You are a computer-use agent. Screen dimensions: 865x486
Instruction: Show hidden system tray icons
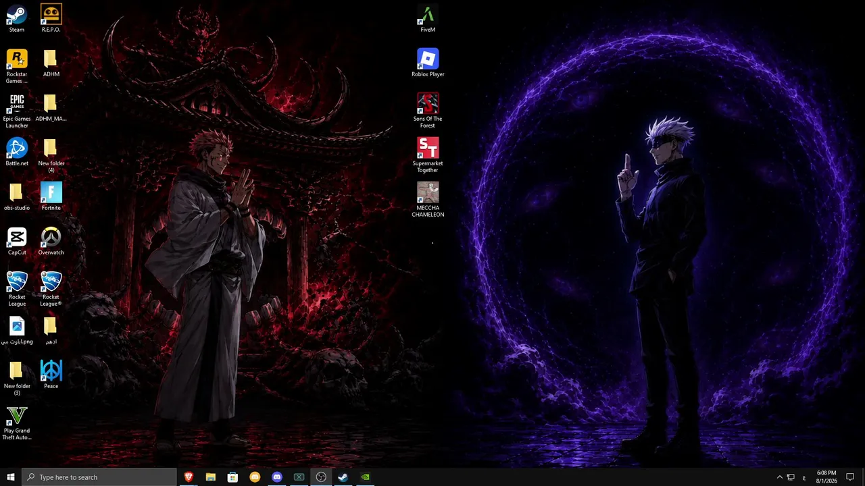pyautogui.click(x=779, y=477)
